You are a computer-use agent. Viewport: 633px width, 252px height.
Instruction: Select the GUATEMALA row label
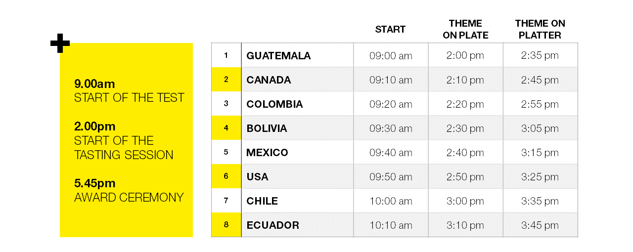tap(278, 55)
